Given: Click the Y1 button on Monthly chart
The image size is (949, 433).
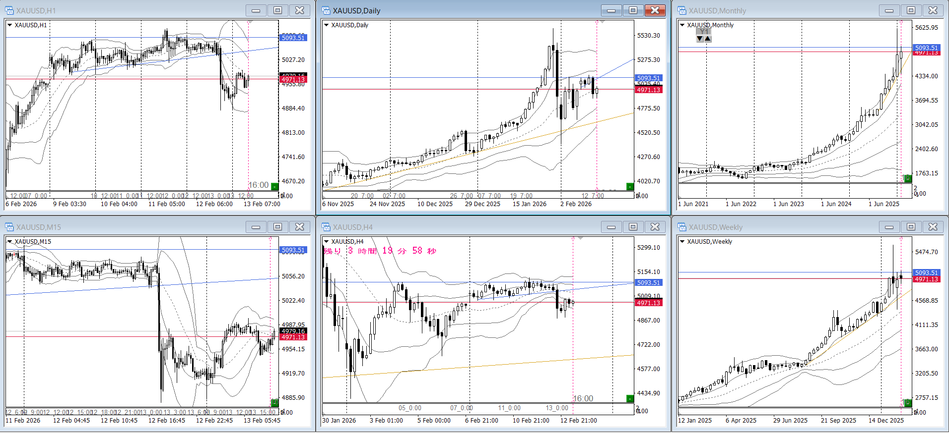Looking at the screenshot, I should pyautogui.click(x=703, y=31).
